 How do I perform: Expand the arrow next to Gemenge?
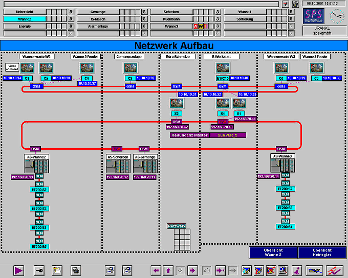[144, 12]
